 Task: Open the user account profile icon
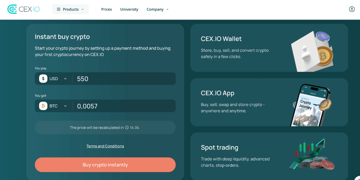click(x=352, y=9)
